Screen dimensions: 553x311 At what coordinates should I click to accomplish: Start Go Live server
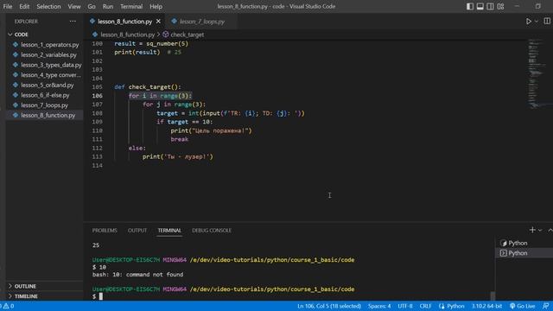(x=522, y=306)
